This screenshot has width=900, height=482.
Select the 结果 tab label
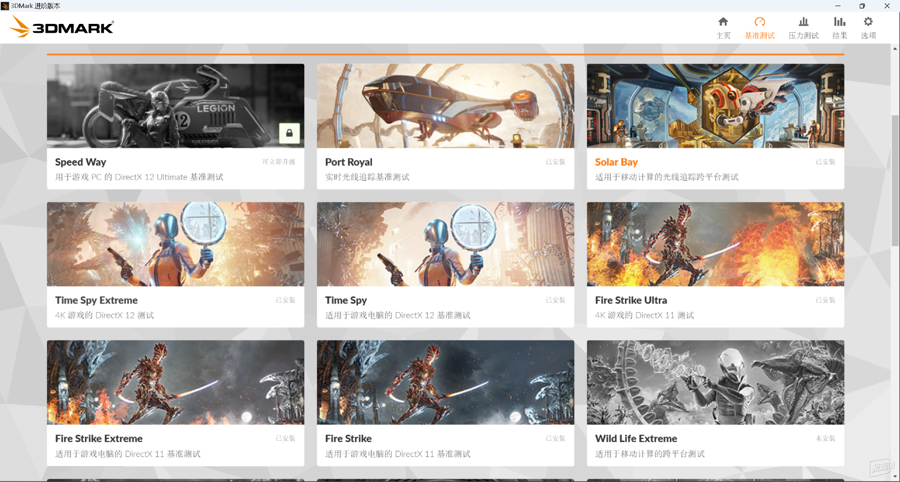[840, 36]
